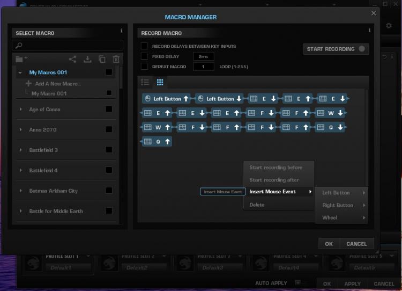
Task: Click the loop count input field
Action: [204, 67]
